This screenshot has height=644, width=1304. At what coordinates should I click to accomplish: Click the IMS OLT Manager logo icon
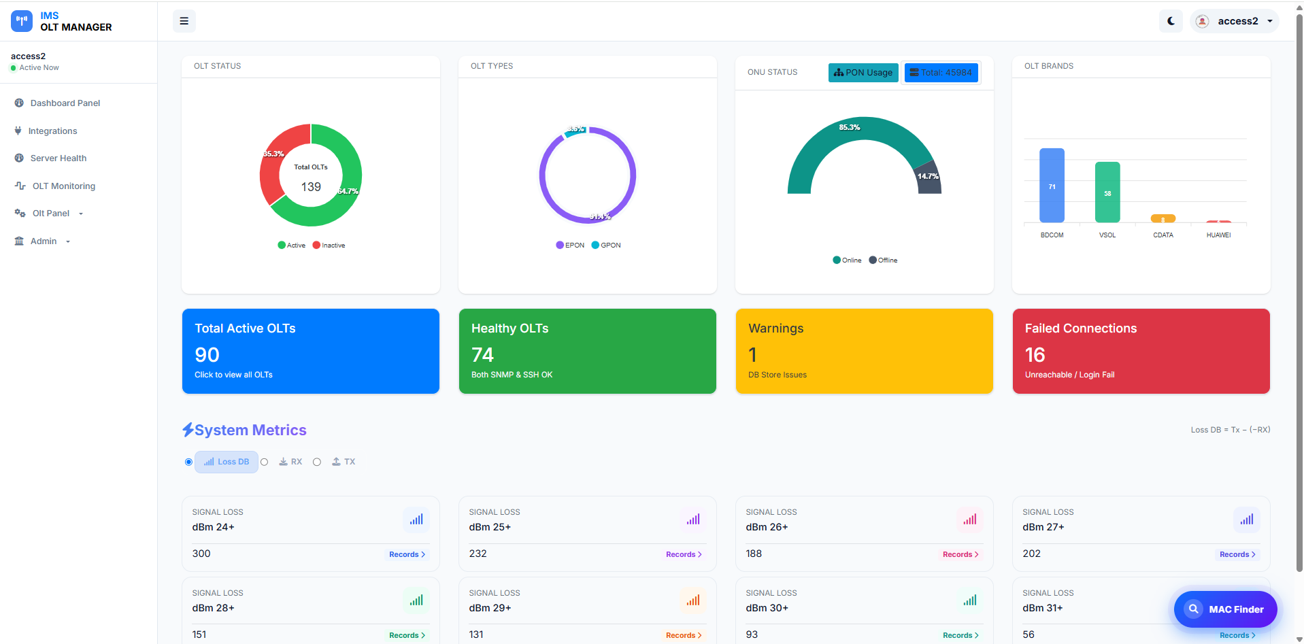[22, 21]
